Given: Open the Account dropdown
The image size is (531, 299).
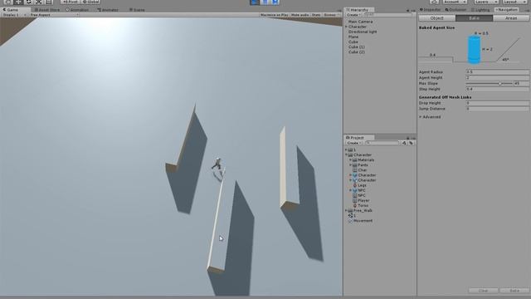Looking at the screenshot, I should click(x=455, y=2).
